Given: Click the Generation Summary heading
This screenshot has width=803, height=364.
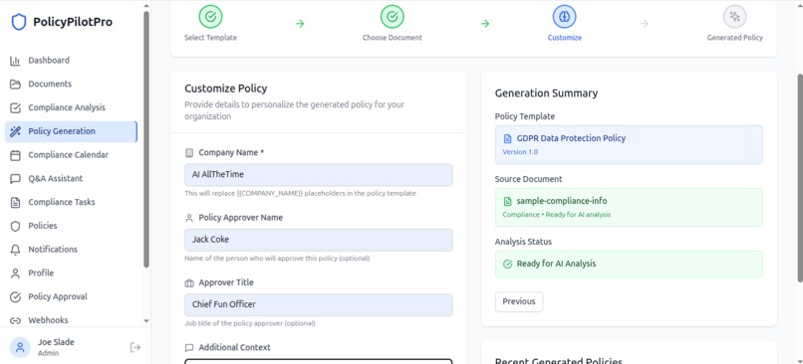Looking at the screenshot, I should tap(546, 93).
